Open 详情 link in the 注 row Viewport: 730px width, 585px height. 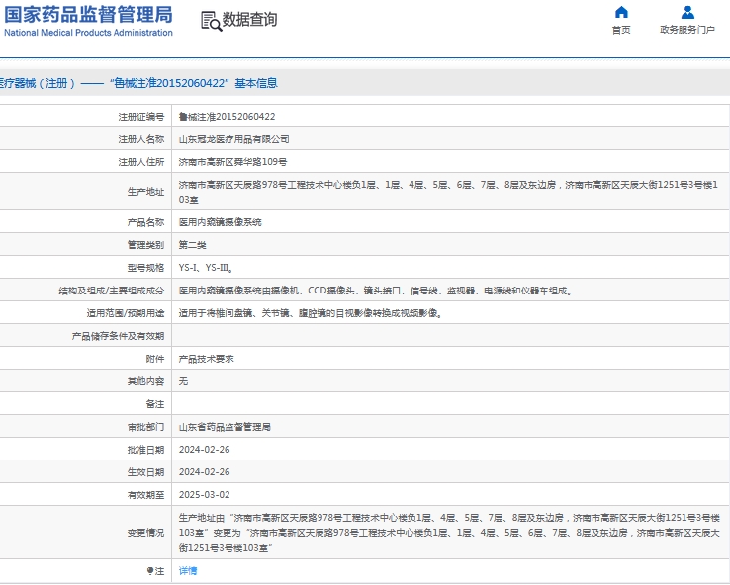188,570
